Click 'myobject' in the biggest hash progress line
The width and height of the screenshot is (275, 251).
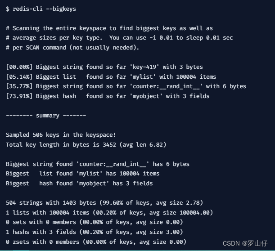[x=146, y=96]
